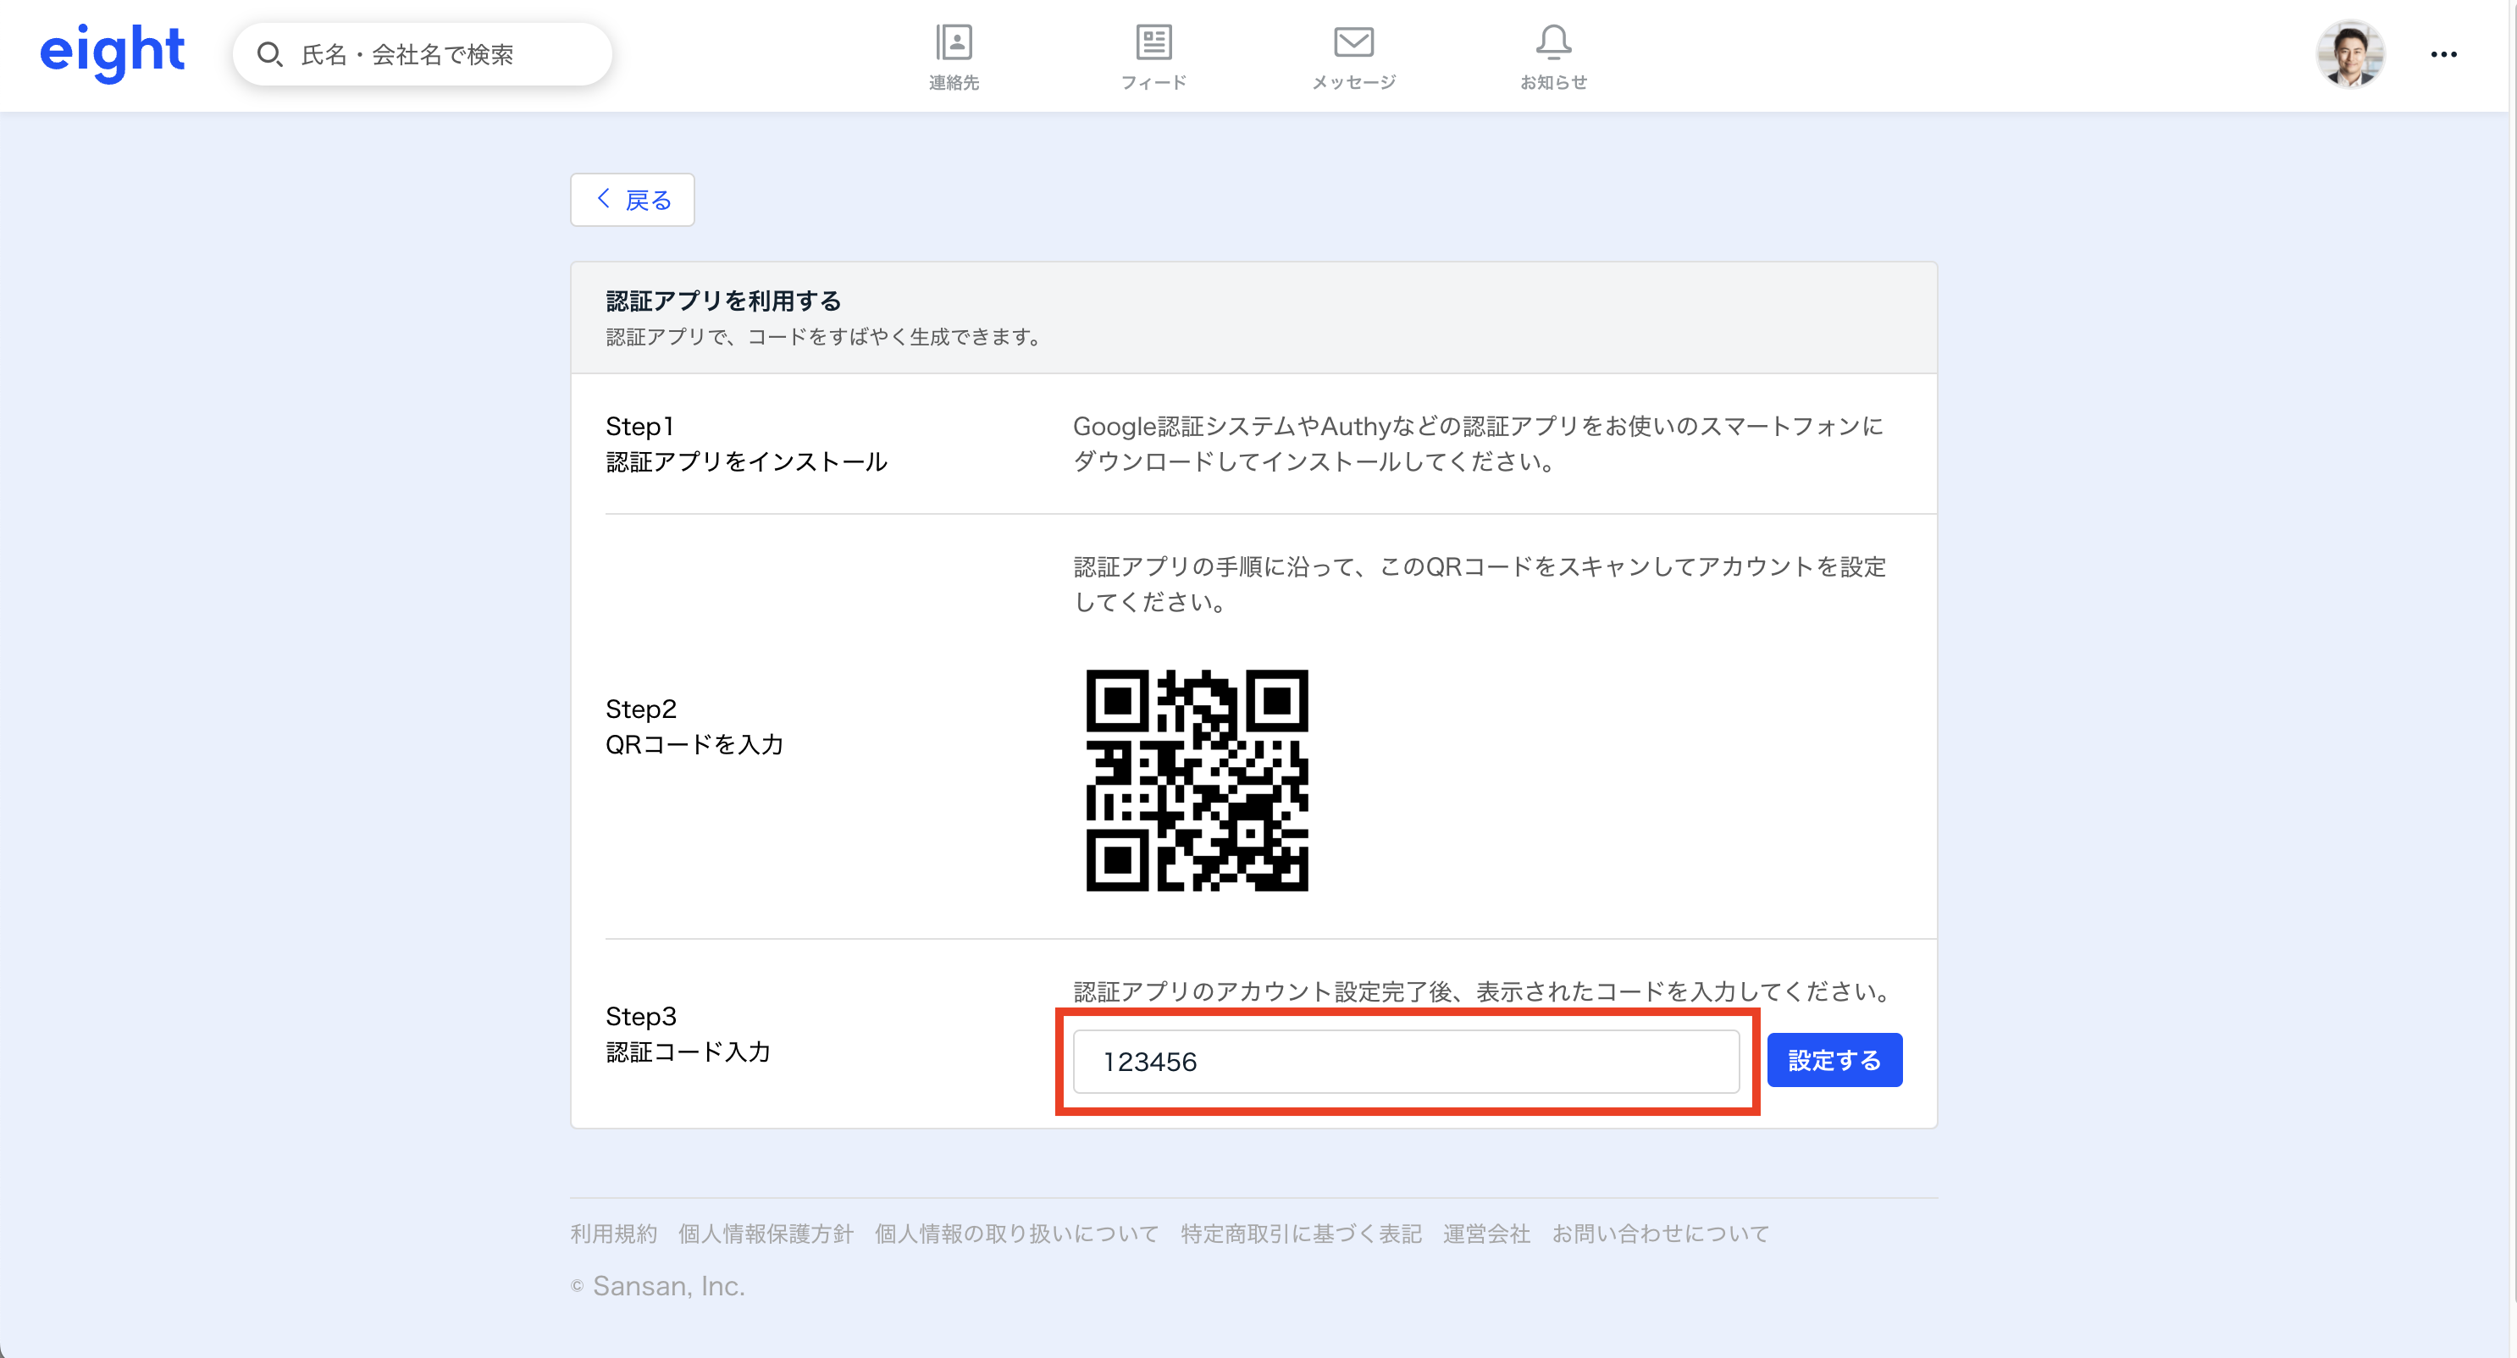Expand options from the ... menu
Viewport: 2517px width, 1358px height.
coord(2442,55)
